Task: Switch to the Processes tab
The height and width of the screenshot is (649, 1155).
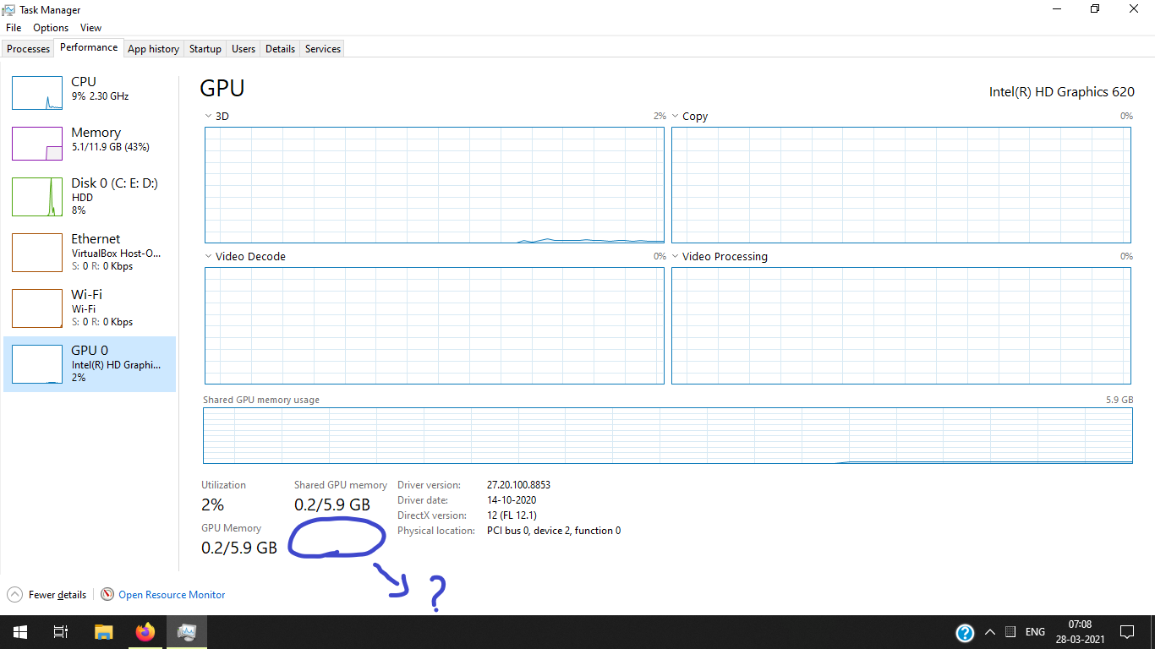Action: [28, 48]
